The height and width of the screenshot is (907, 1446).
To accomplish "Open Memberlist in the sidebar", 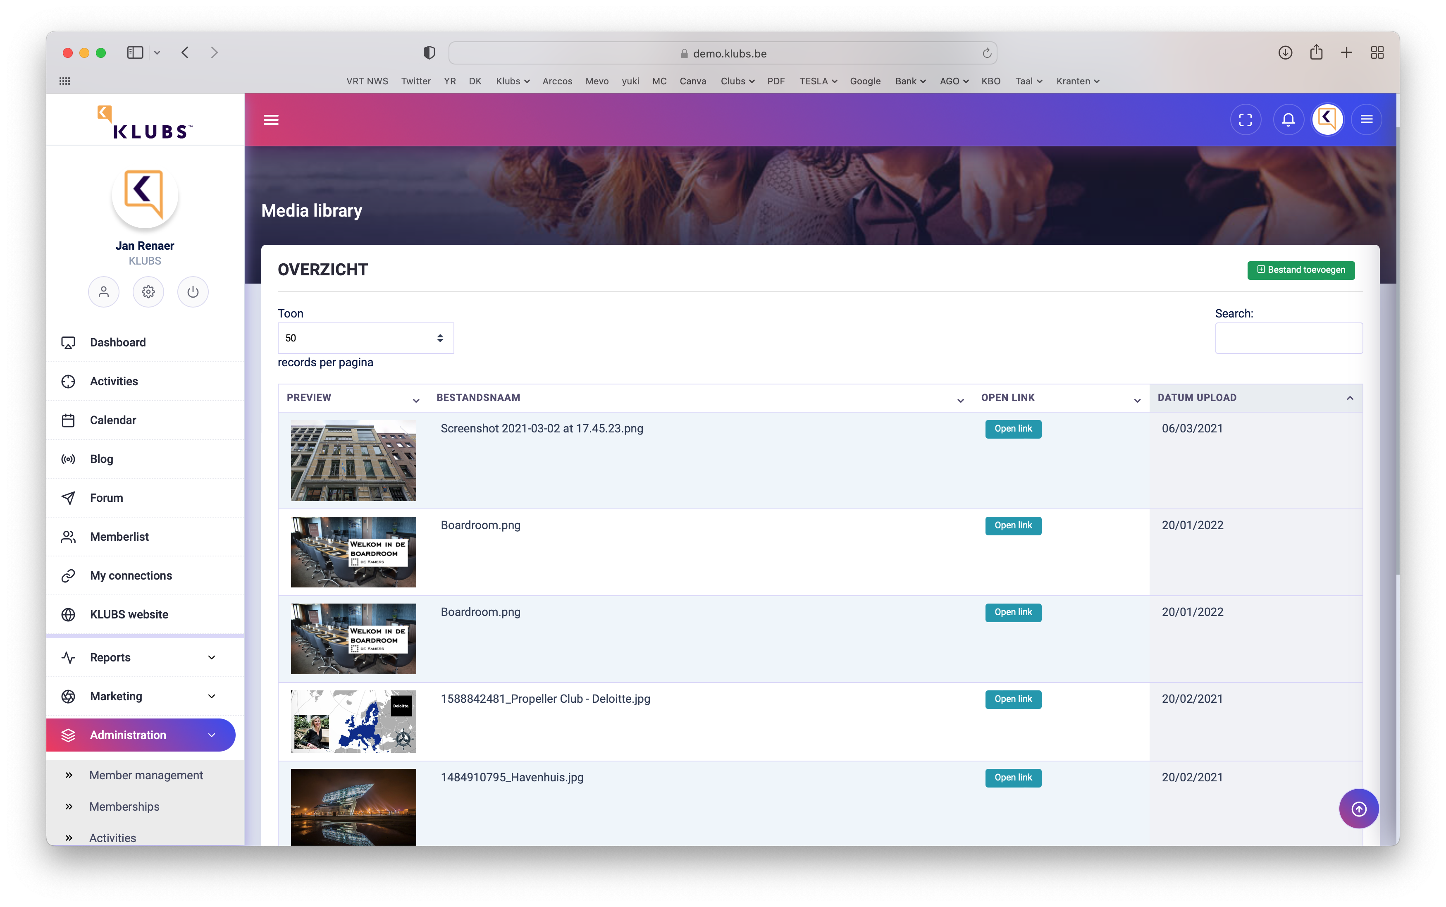I will (x=119, y=537).
